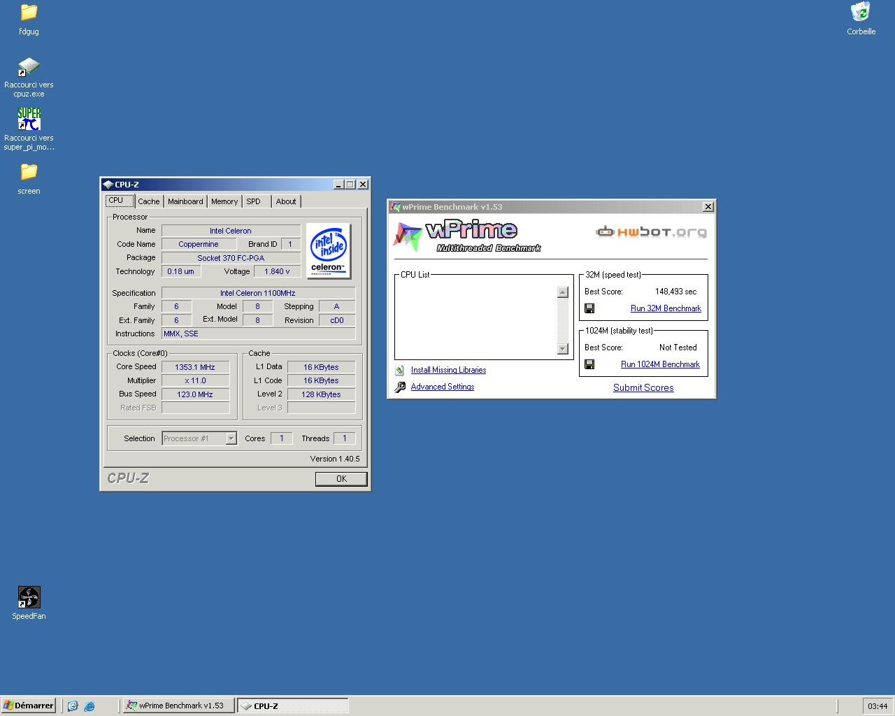Click the Not Tested score under 1024M
This screenshot has height=716, width=895.
pos(678,348)
